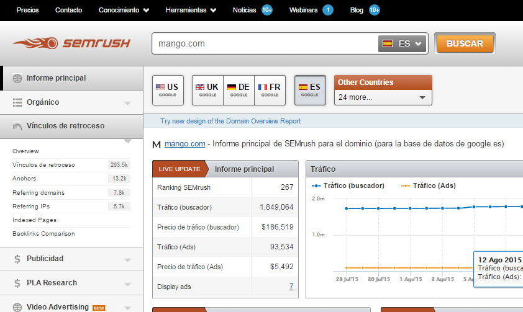The image size is (523, 312).
Task: Click the Webinars 1 notification badge
Action: tap(328, 10)
